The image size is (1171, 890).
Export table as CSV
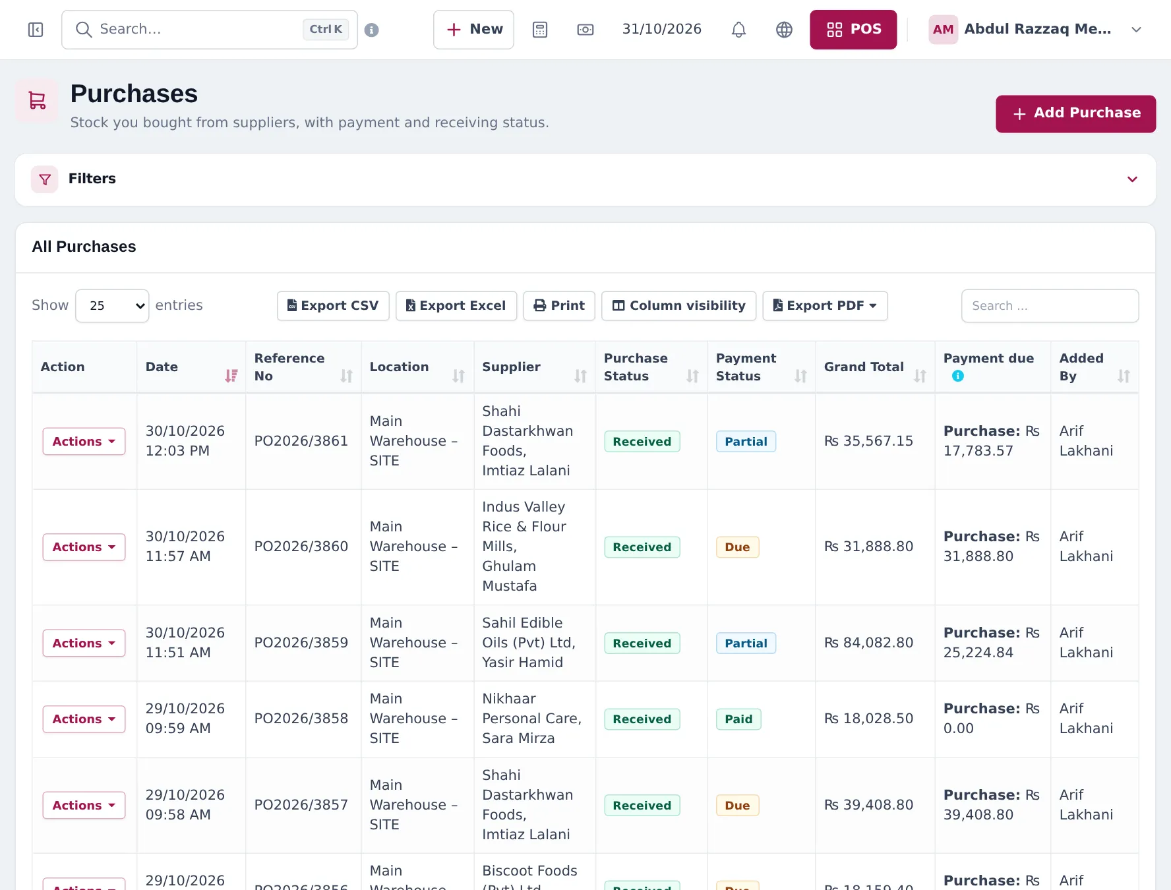click(x=333, y=306)
